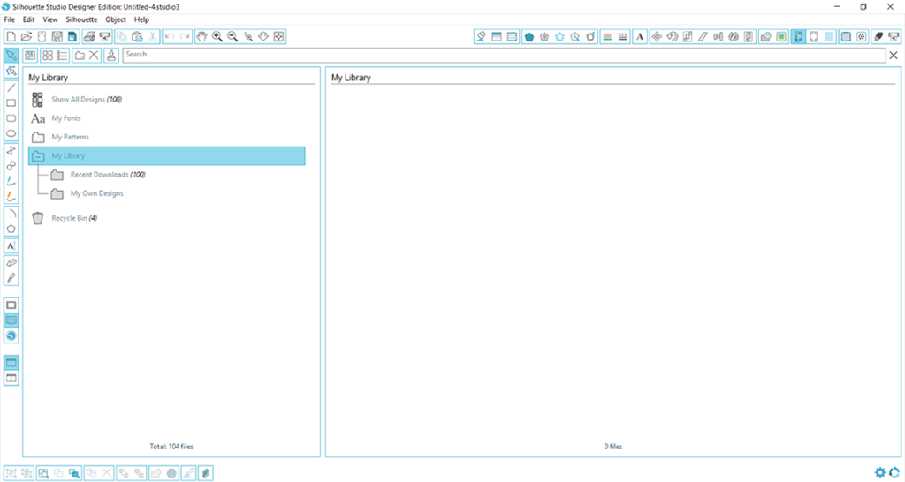Open the Recycle Bin
The height and width of the screenshot is (482, 905).
[x=74, y=218]
